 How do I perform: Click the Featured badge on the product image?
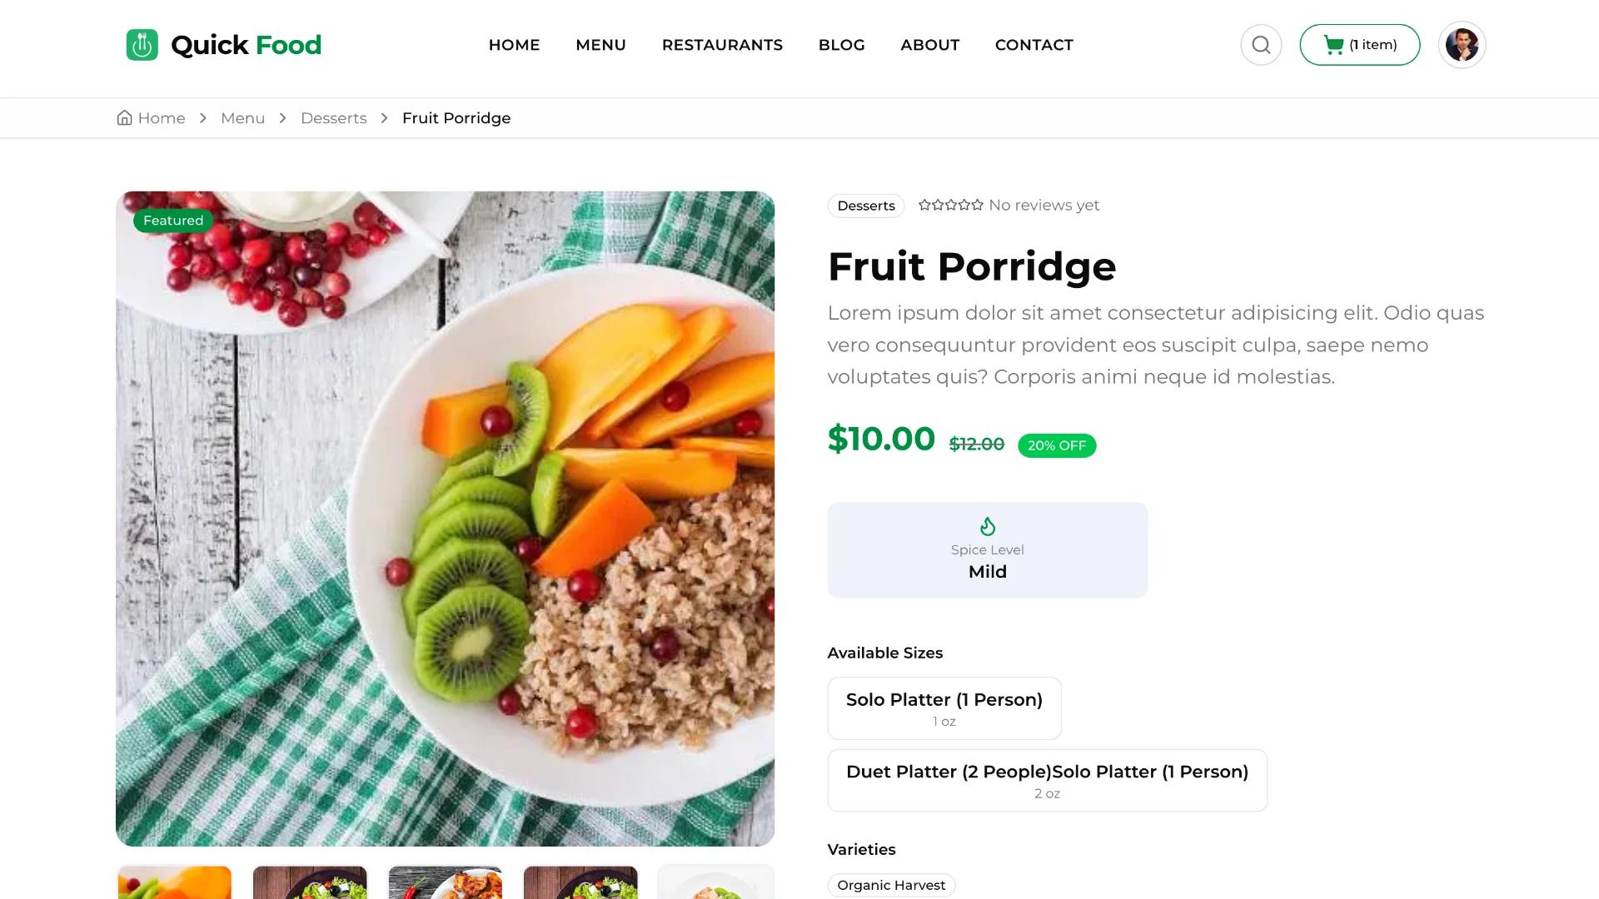pyautogui.click(x=172, y=221)
